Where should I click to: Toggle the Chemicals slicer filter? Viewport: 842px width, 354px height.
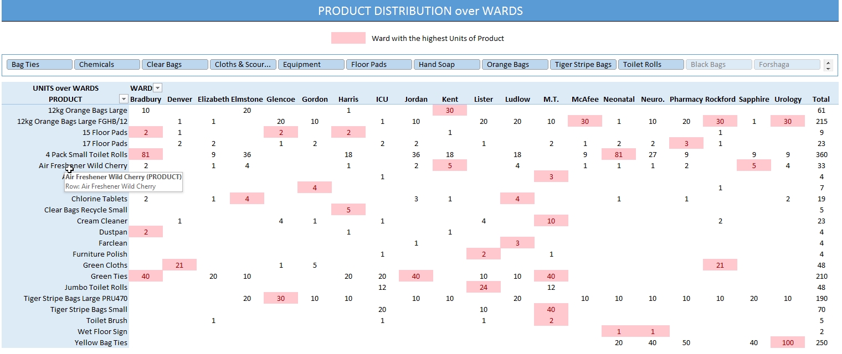107,65
